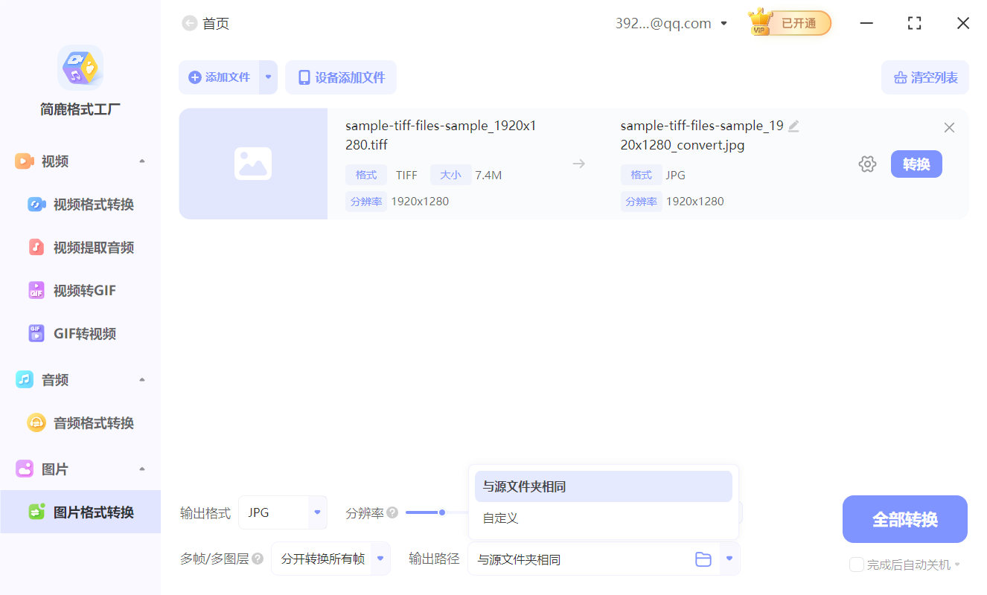Click the 全部转换 button
The image size is (987, 595).
point(904,518)
